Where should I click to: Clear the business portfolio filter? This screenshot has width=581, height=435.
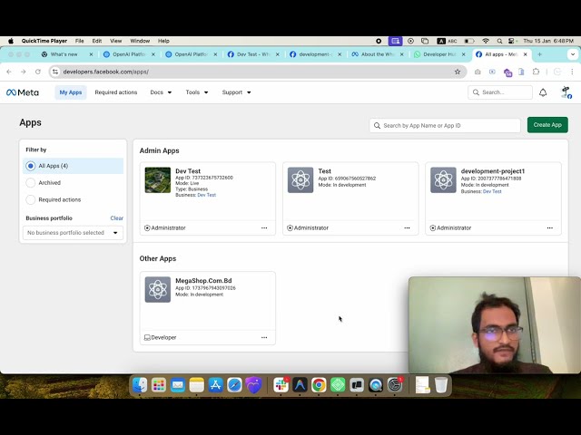click(x=117, y=218)
